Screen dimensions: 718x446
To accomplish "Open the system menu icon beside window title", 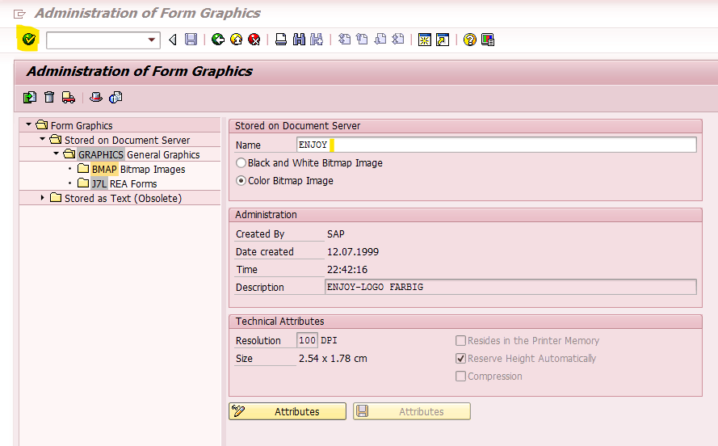I will point(19,14).
